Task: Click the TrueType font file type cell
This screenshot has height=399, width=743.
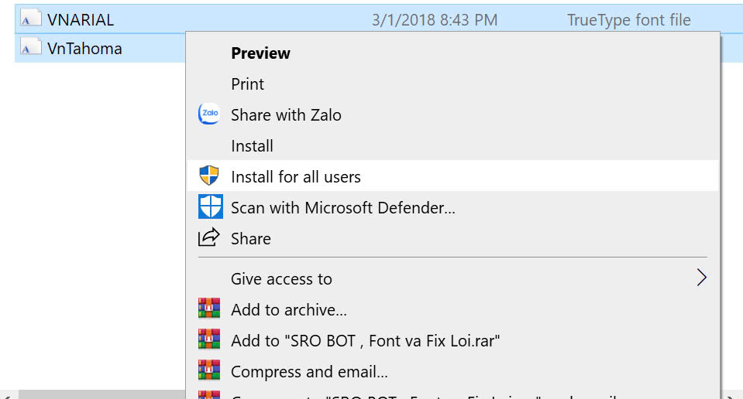Action: coord(629,20)
